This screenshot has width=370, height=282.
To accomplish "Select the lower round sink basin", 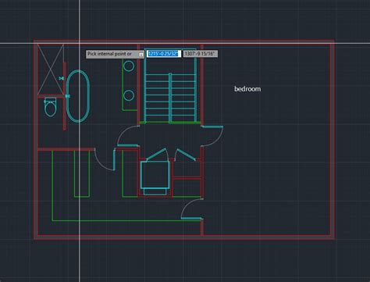I will click(129, 95).
